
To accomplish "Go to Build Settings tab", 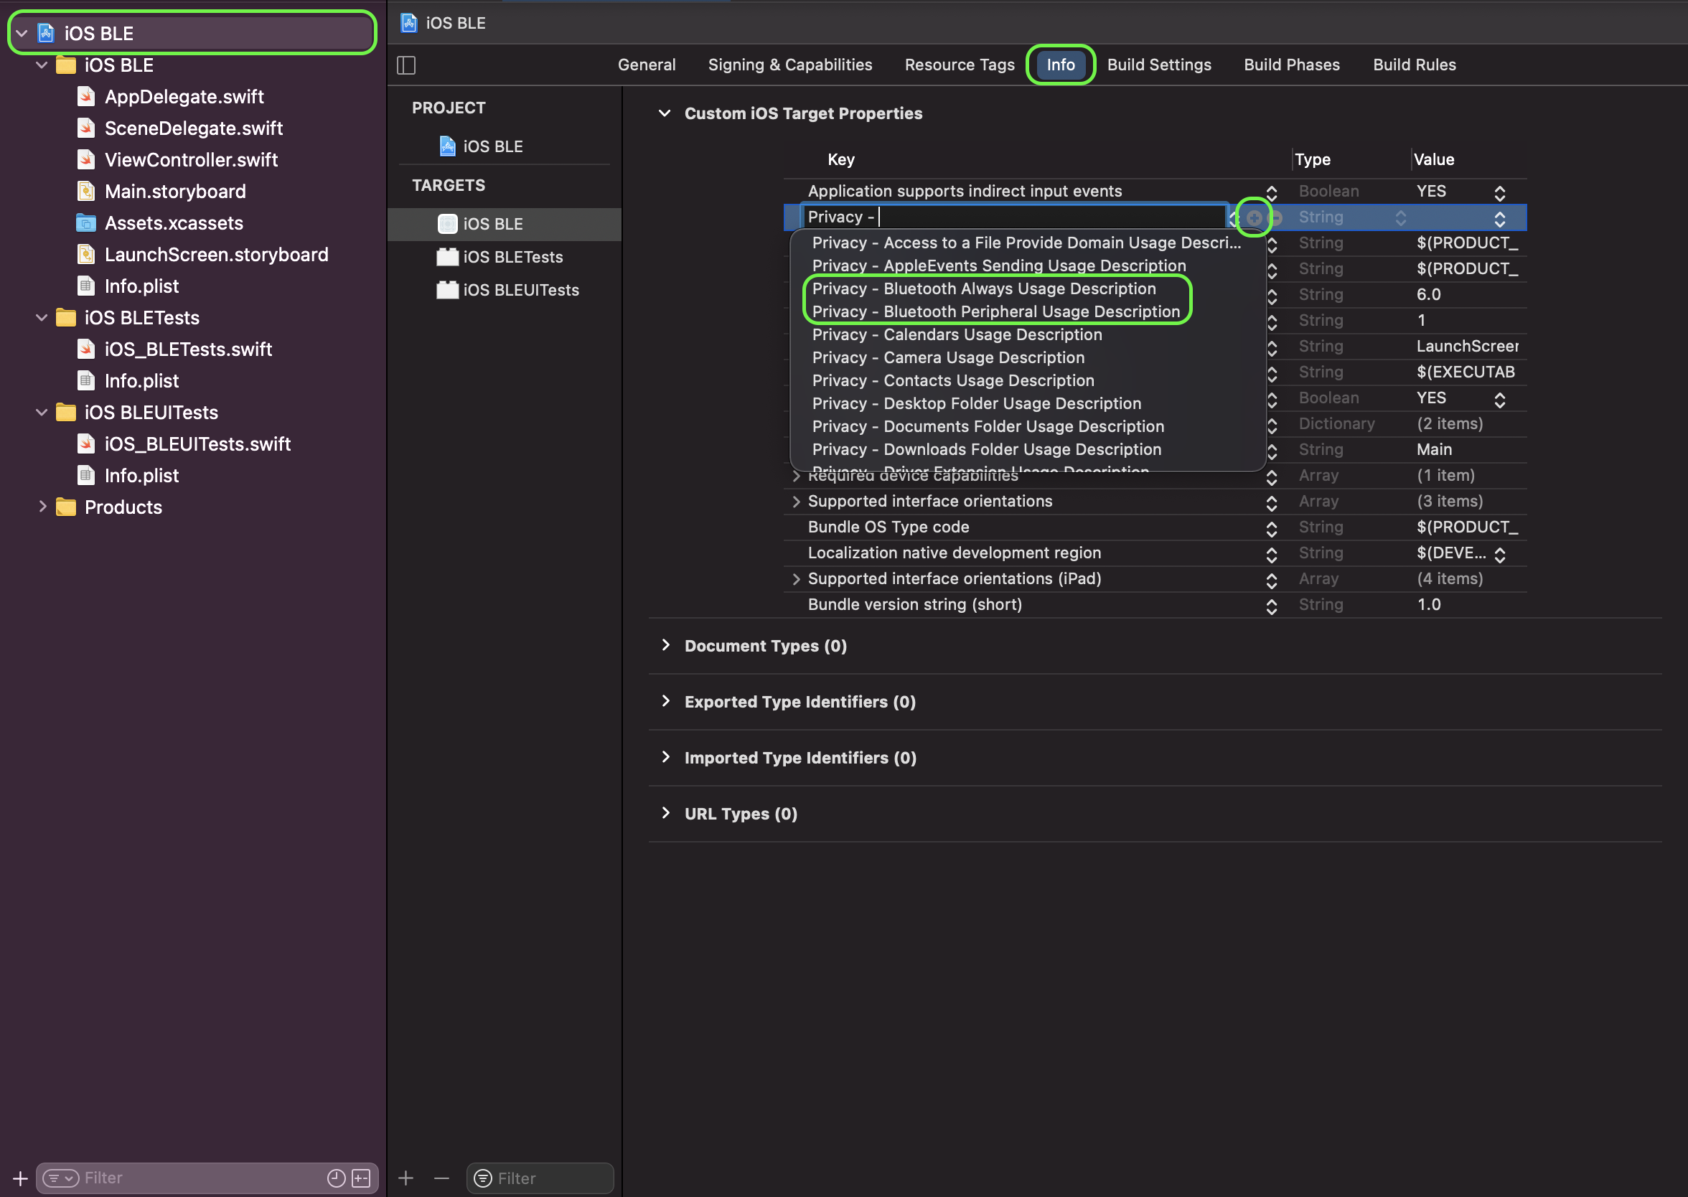I will pos(1159,65).
